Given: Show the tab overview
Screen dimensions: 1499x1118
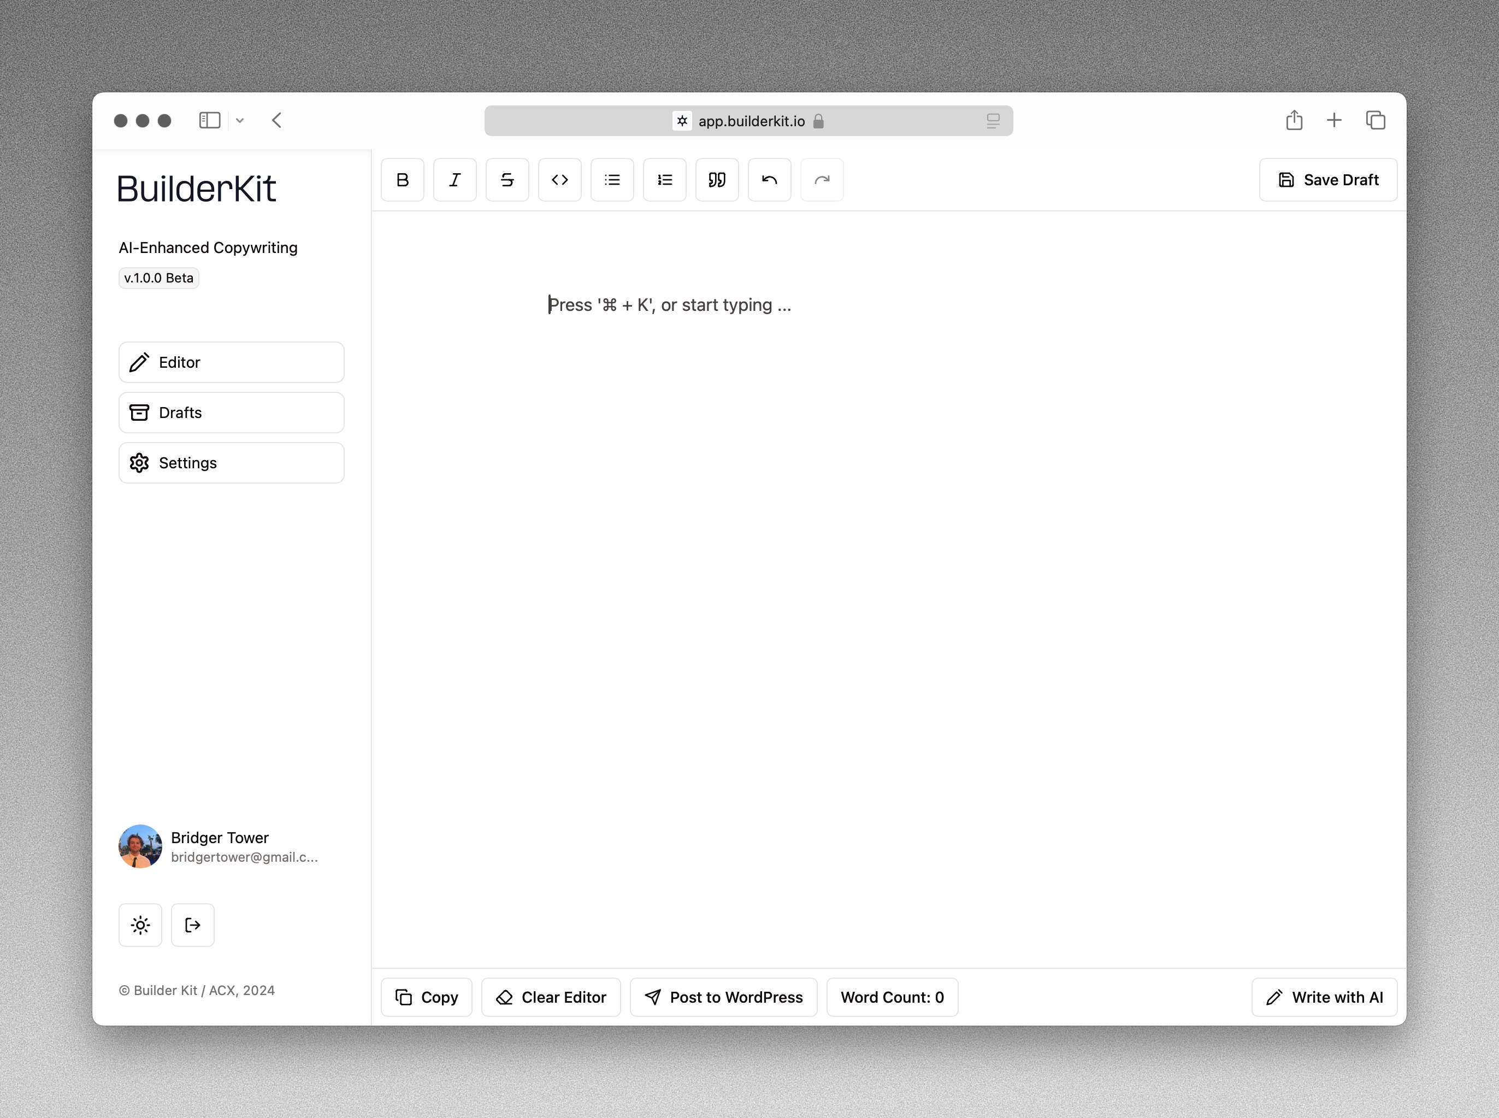Looking at the screenshot, I should point(1375,120).
